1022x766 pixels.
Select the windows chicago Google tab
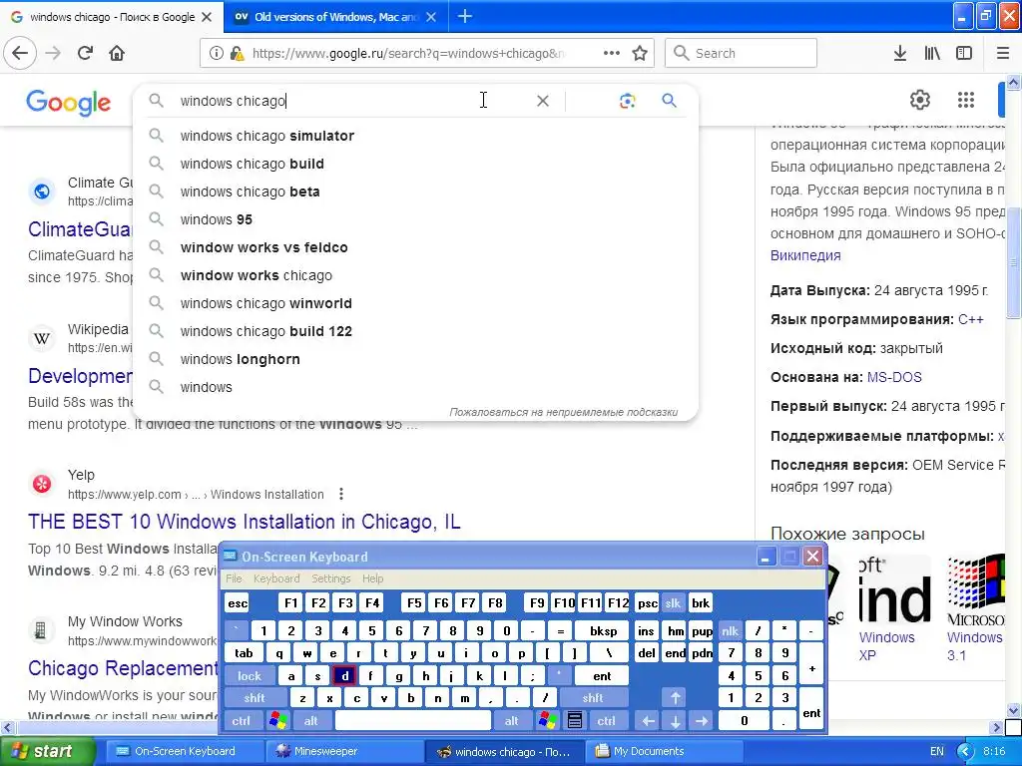pos(112,17)
